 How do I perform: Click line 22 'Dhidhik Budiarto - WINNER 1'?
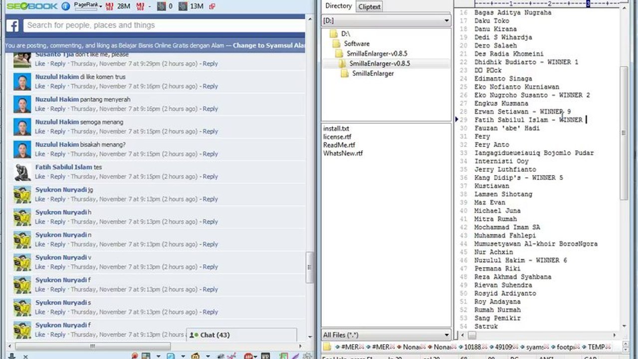[x=526, y=62]
